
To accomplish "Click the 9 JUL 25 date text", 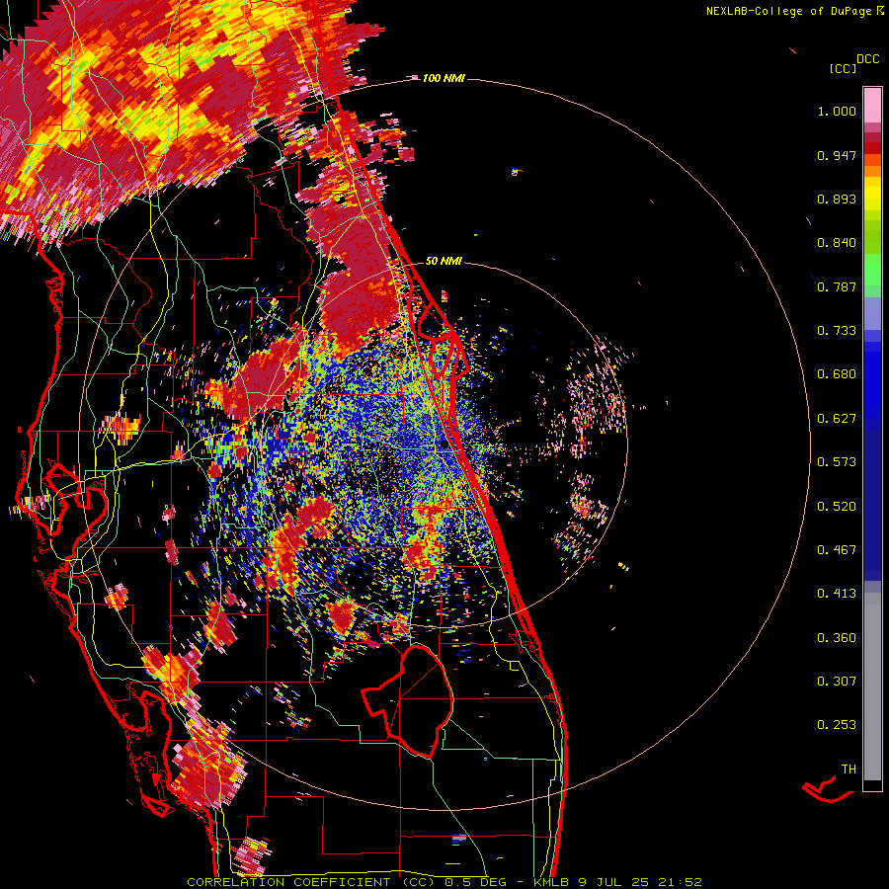I will coord(614,882).
